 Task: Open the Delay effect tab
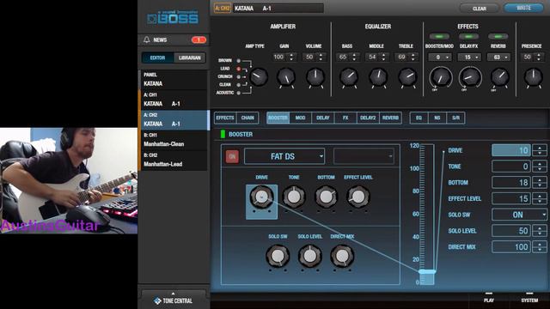pyautogui.click(x=323, y=118)
